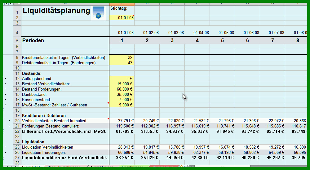Collapse the outline group at row 22
The height and width of the screenshot is (170, 310).
(x=3, y=132)
